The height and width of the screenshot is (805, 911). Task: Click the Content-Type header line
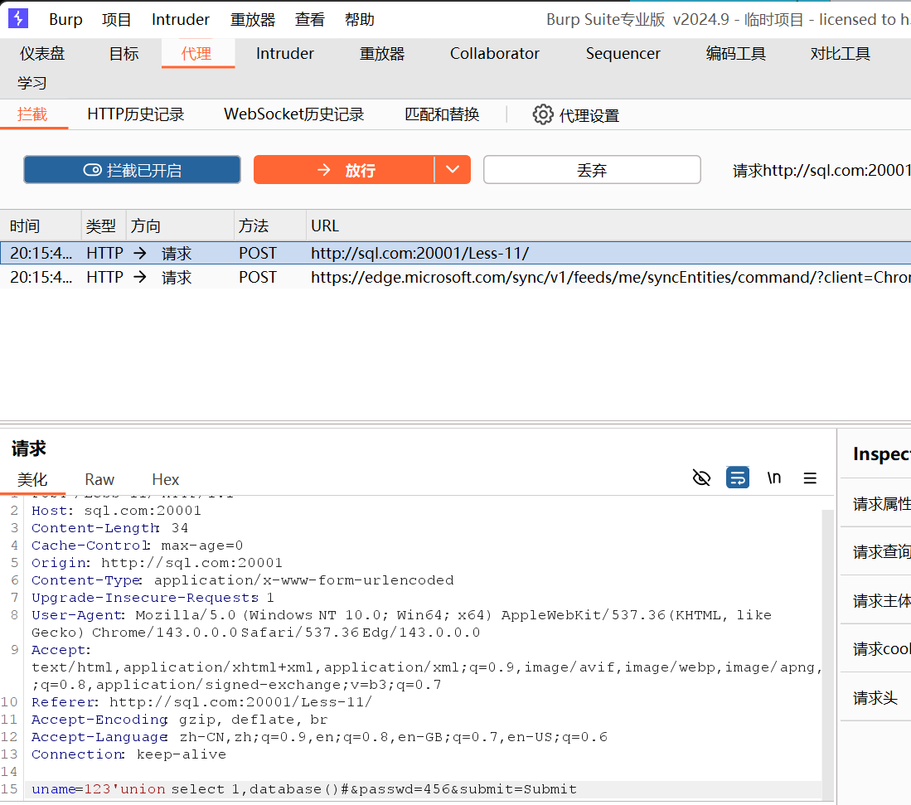(243, 580)
